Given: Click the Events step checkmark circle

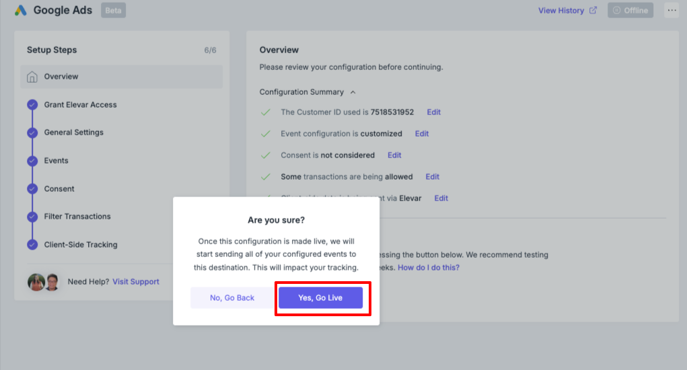Looking at the screenshot, I should tap(32, 161).
